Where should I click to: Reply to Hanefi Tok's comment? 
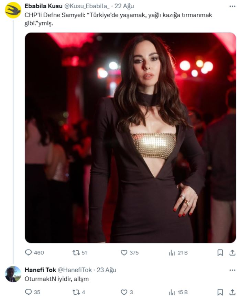click(x=29, y=292)
